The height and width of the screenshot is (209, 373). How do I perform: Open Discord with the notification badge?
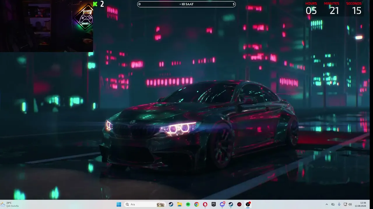[222, 204]
